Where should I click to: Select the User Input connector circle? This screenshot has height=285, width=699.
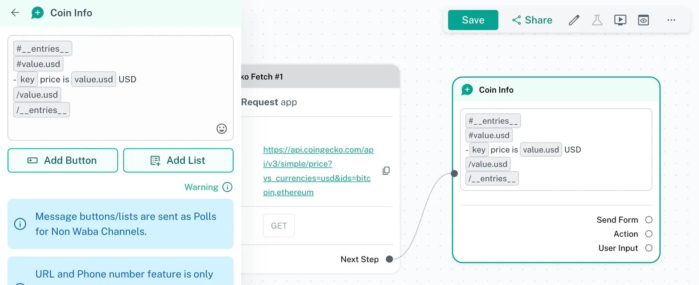(x=649, y=248)
